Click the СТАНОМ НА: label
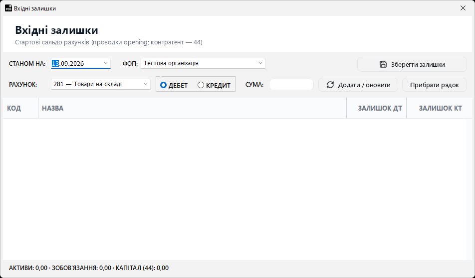This screenshot has height=278, width=475. pos(27,64)
